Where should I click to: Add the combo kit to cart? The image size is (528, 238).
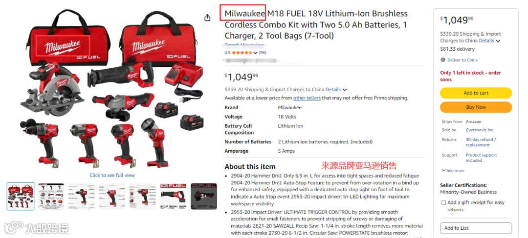tap(476, 93)
